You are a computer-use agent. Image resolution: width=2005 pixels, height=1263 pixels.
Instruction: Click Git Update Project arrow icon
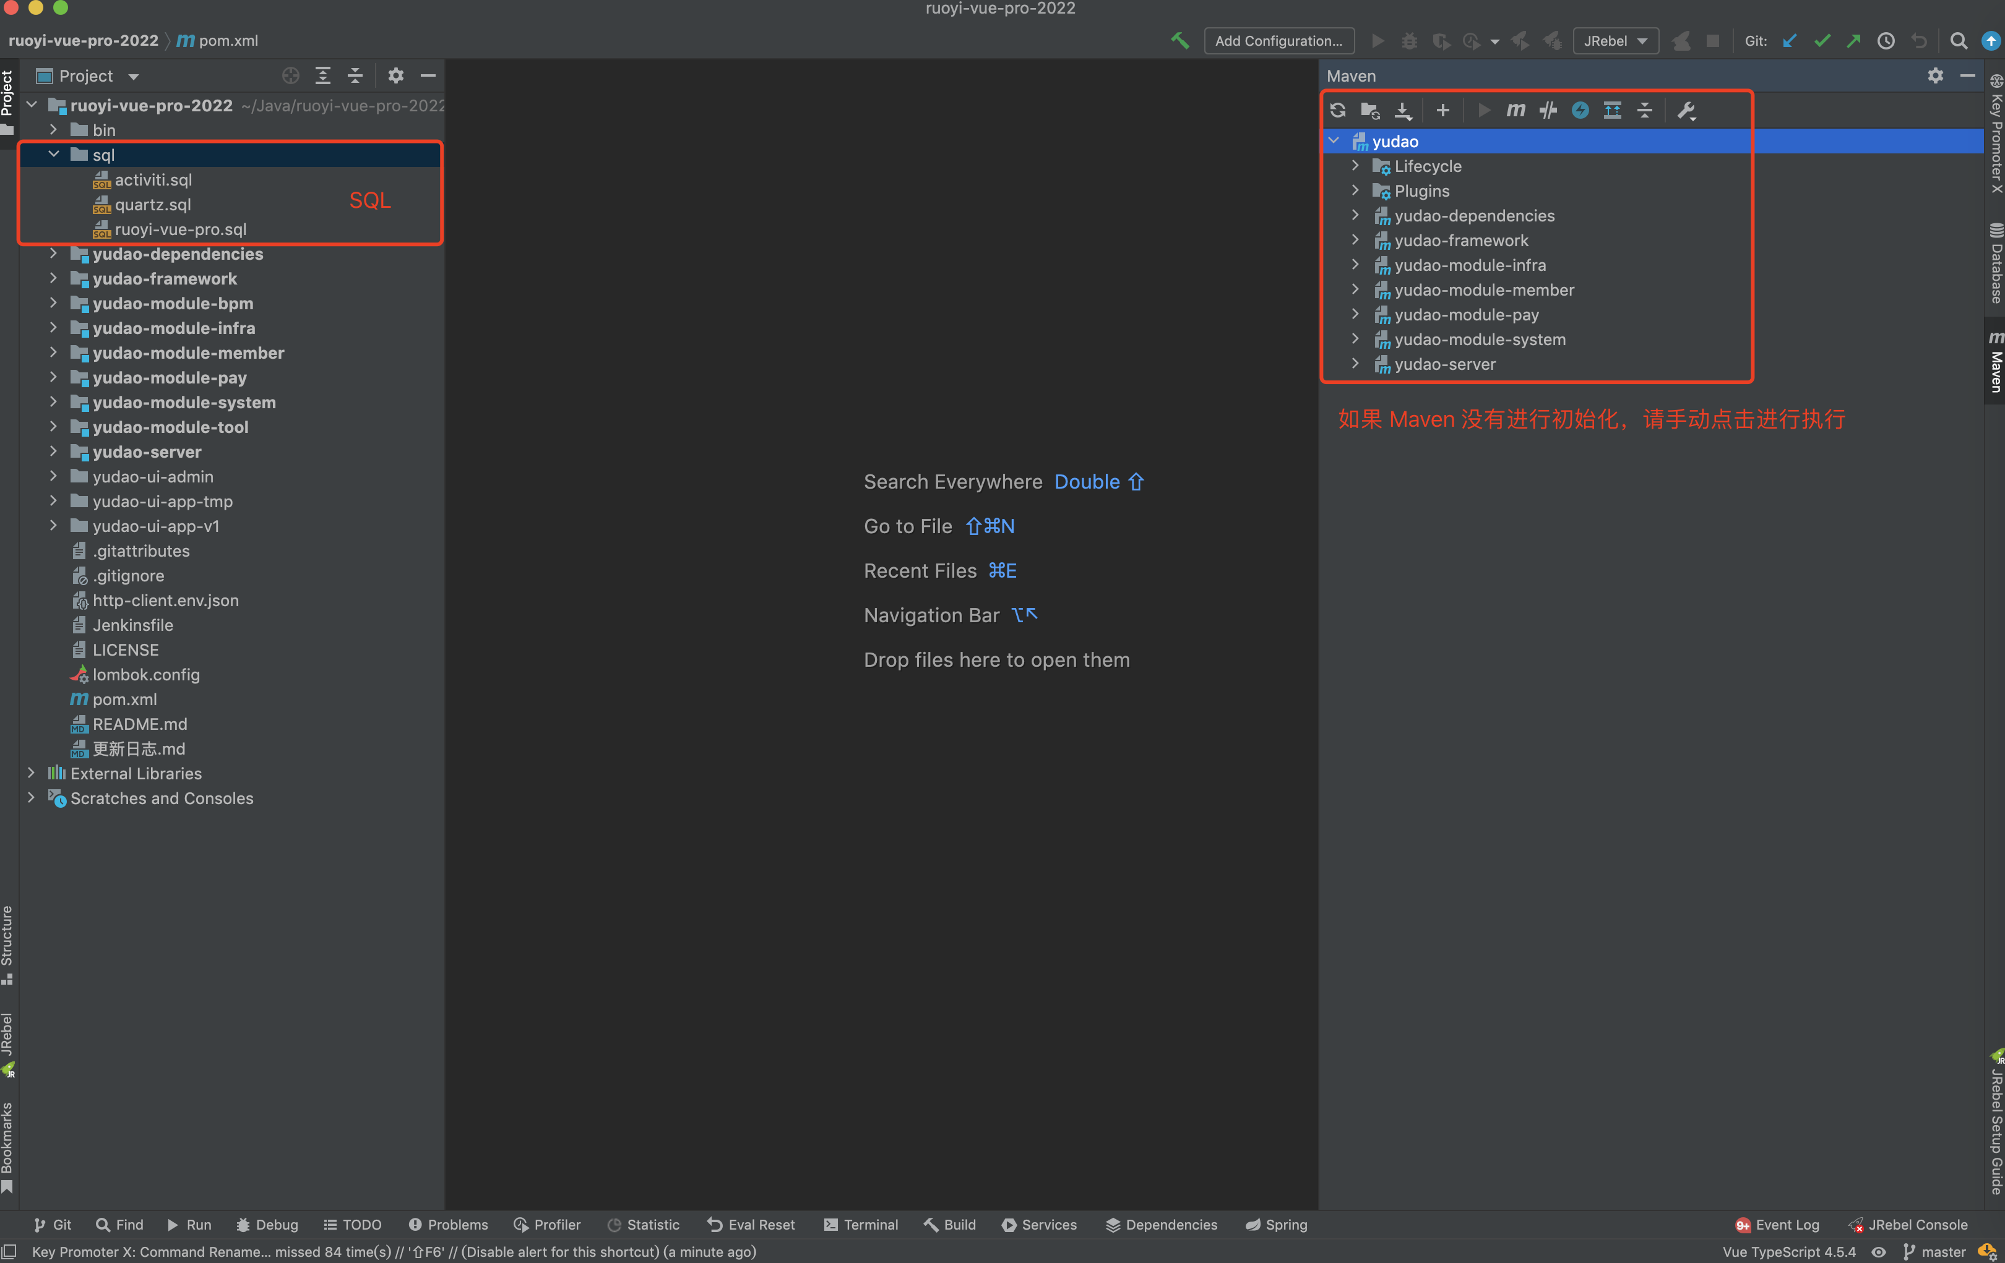tap(1790, 41)
